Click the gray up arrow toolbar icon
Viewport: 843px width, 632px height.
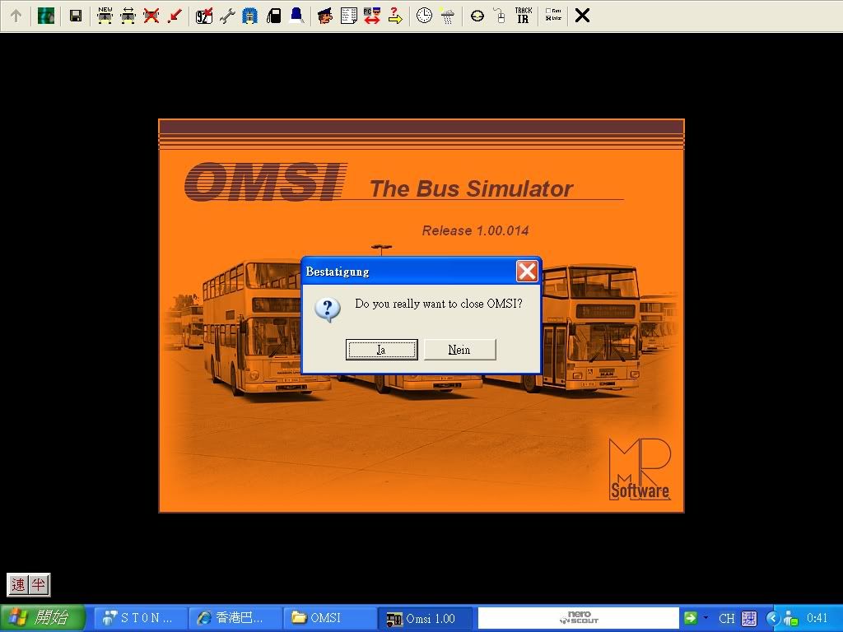pyautogui.click(x=16, y=16)
